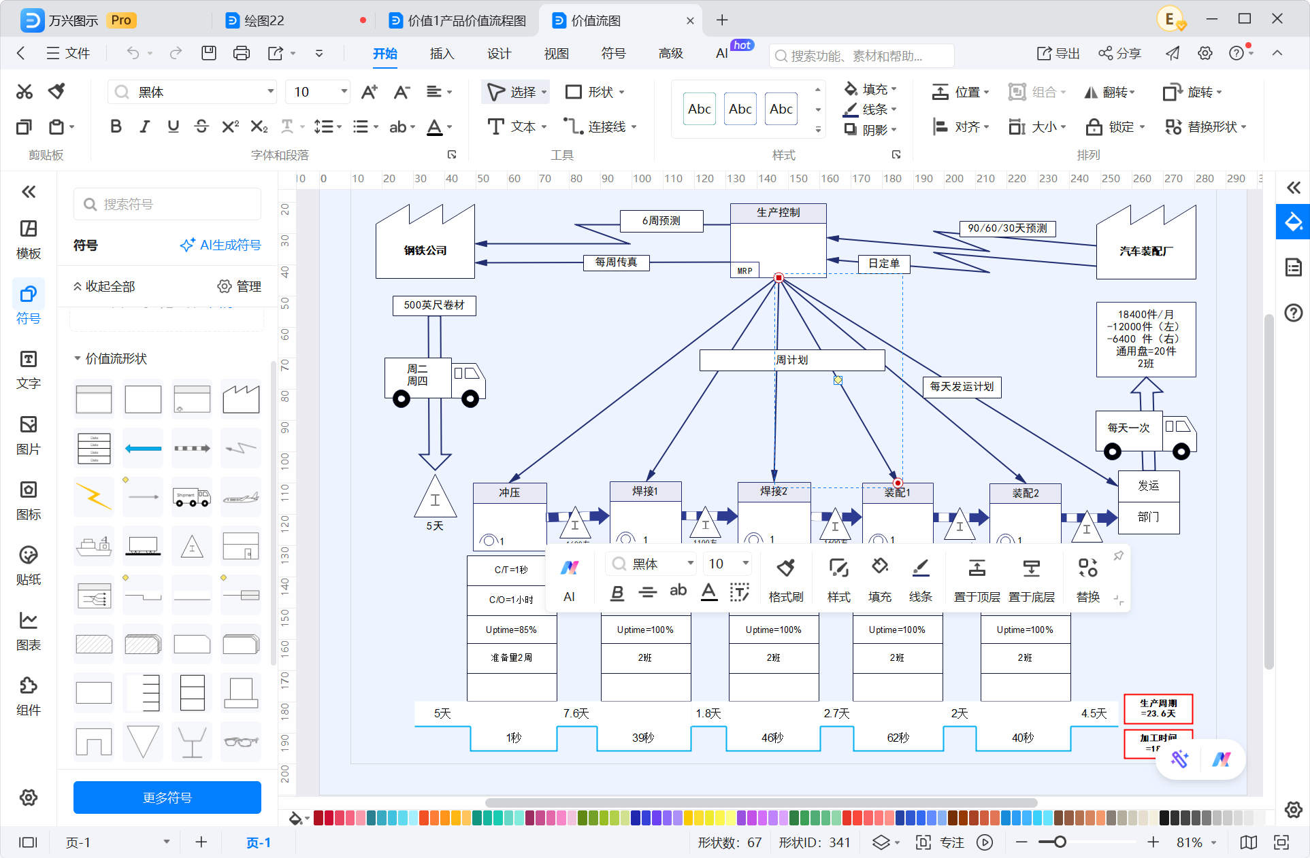1310x858 pixels.
Task: Click Collapse All (收起全部) in symbols panel
Action: (x=104, y=286)
